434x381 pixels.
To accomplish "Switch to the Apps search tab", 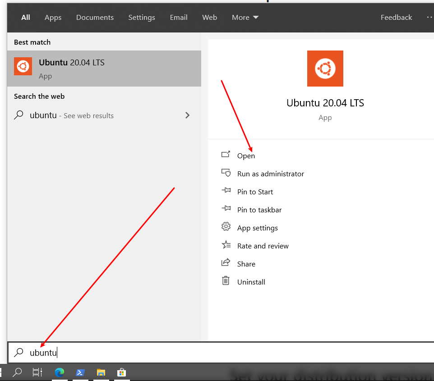I will tap(53, 18).
